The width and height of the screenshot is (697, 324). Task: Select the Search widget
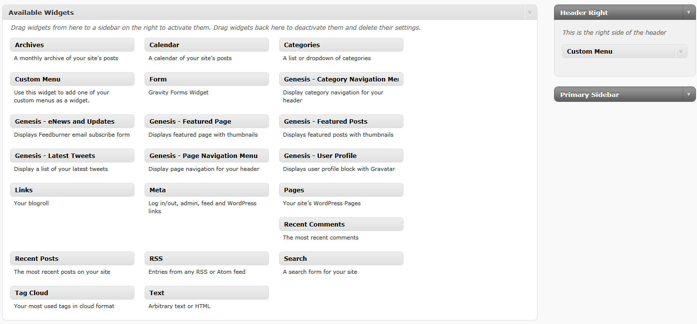pos(341,258)
